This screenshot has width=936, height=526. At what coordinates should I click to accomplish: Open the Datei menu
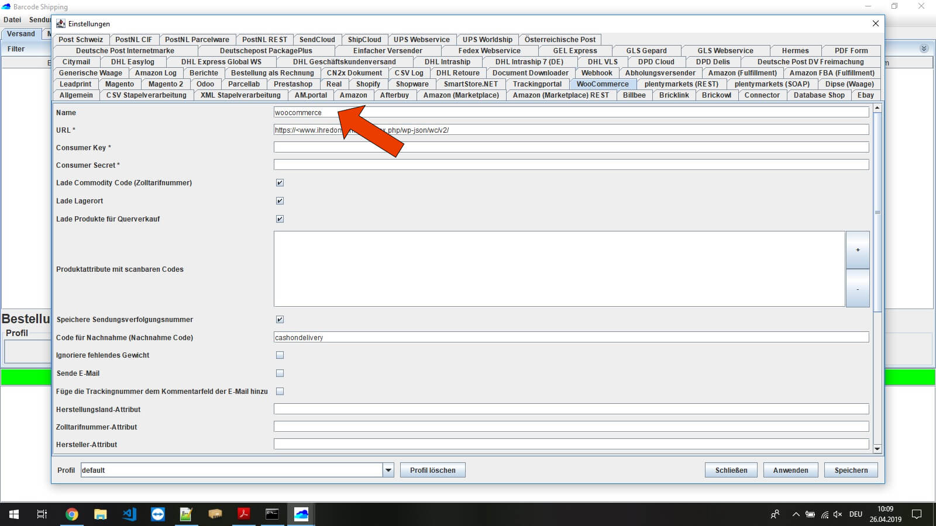12,20
